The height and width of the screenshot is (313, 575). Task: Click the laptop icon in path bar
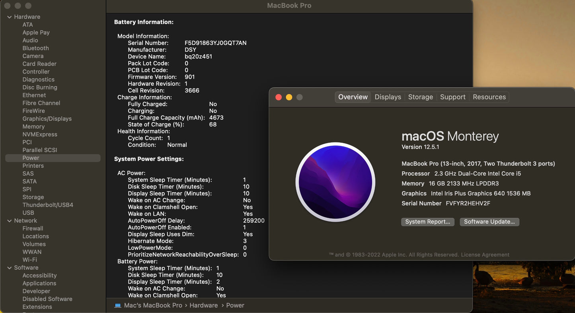[x=118, y=305]
